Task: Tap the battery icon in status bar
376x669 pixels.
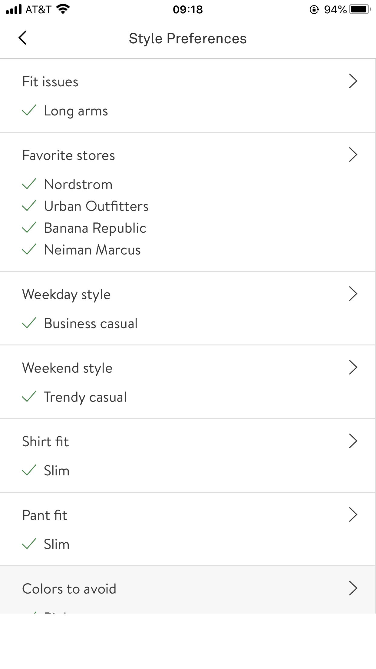Action: click(360, 9)
